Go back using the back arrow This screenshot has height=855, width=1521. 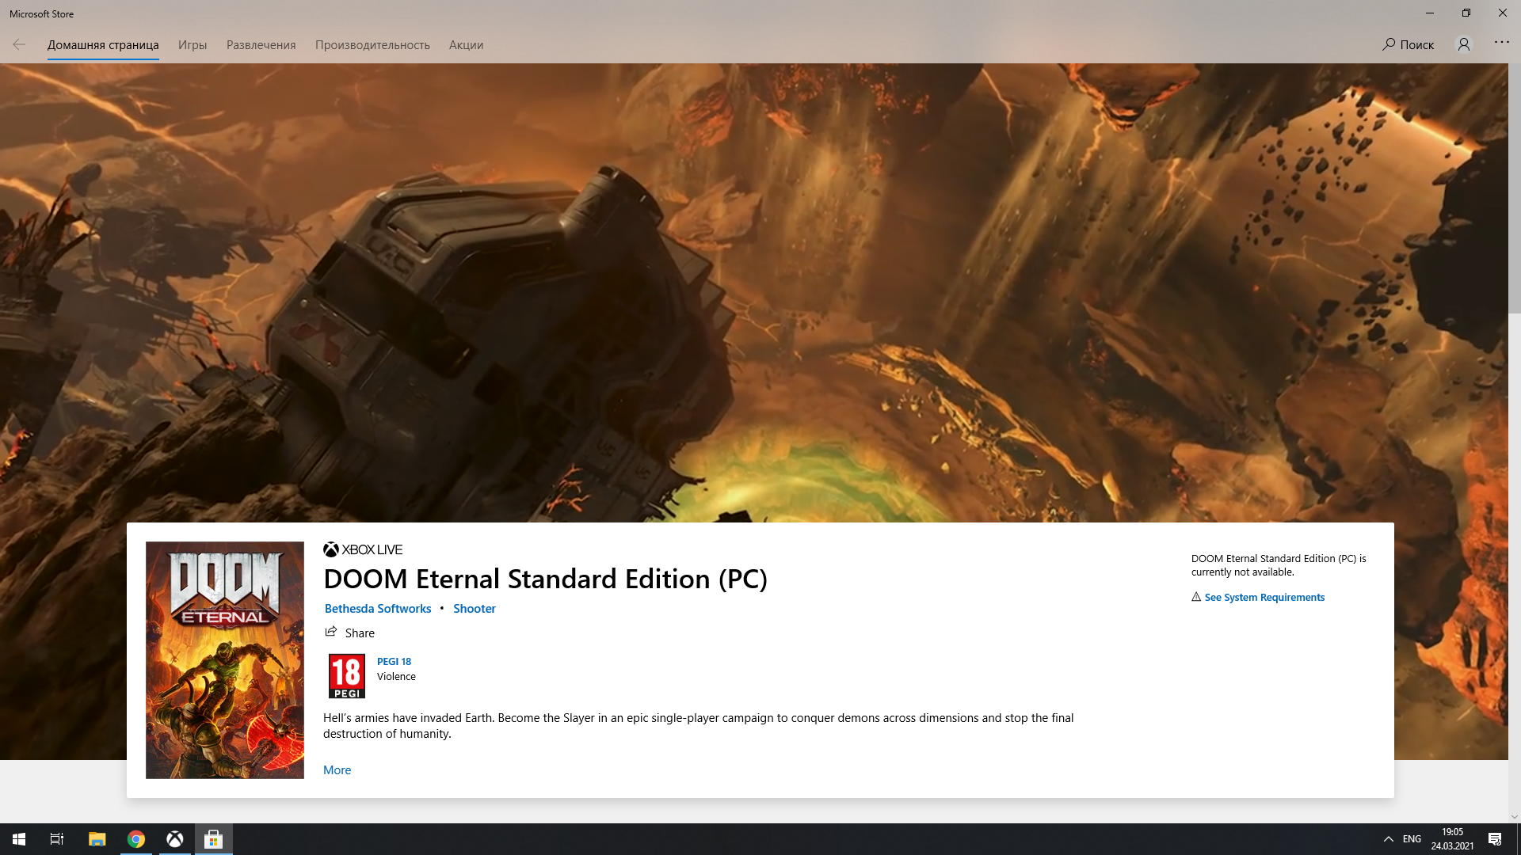point(19,44)
